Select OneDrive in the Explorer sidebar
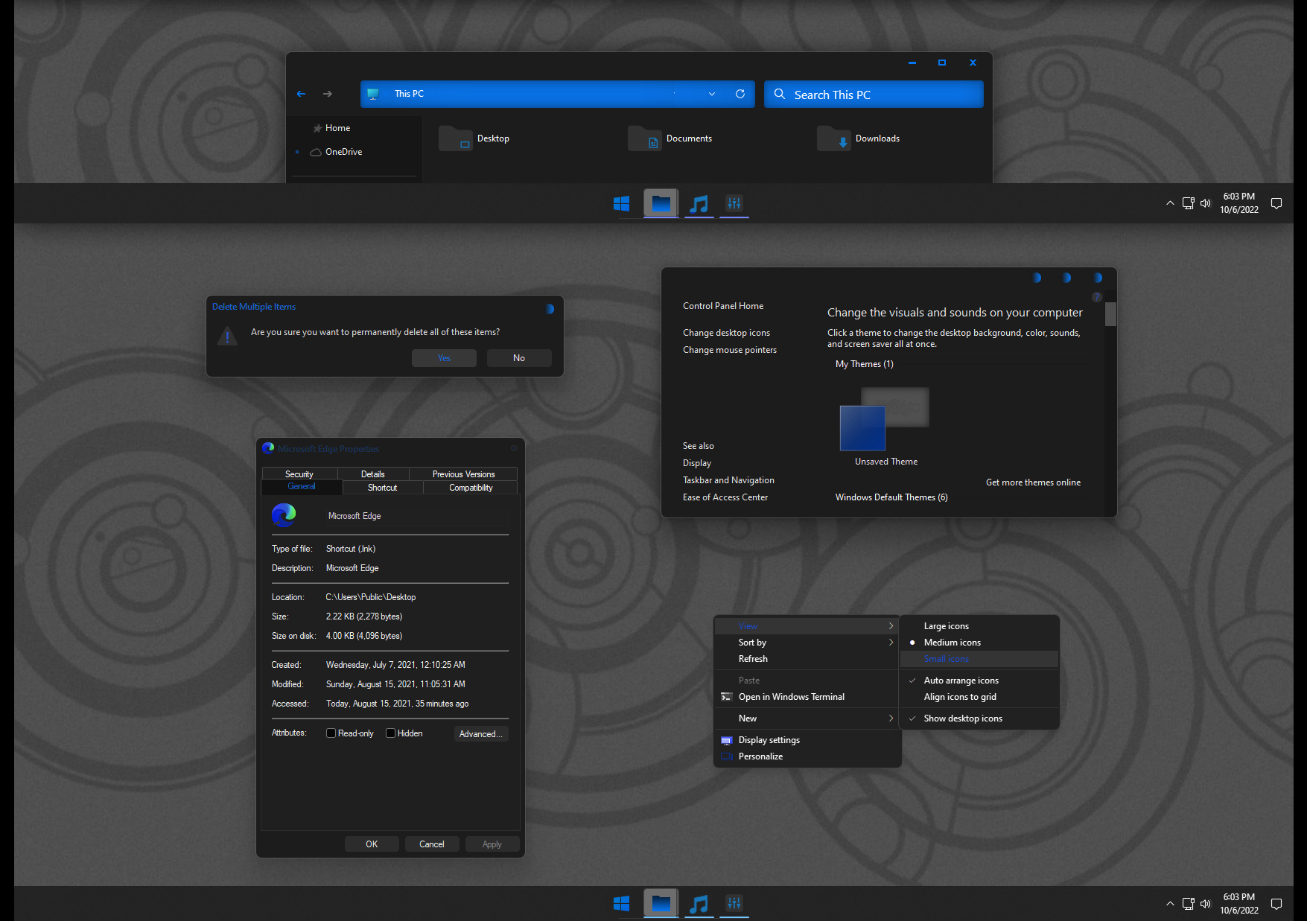Screen dimensions: 1307x921 coord(343,151)
